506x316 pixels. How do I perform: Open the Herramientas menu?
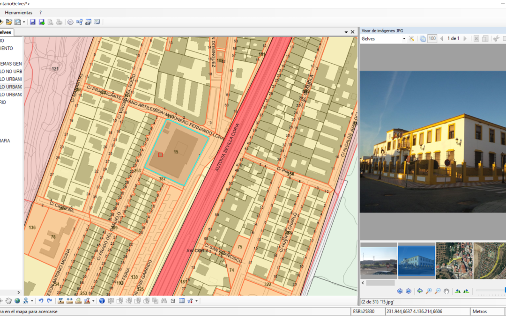pos(18,12)
